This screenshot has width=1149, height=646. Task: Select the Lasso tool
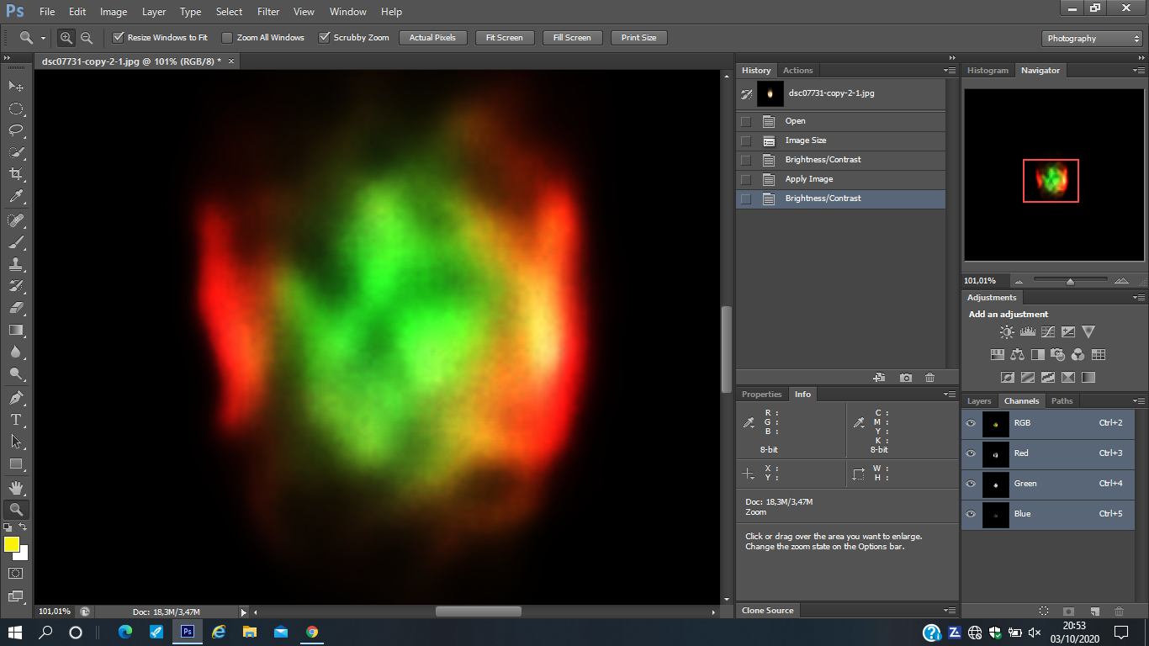(x=15, y=130)
